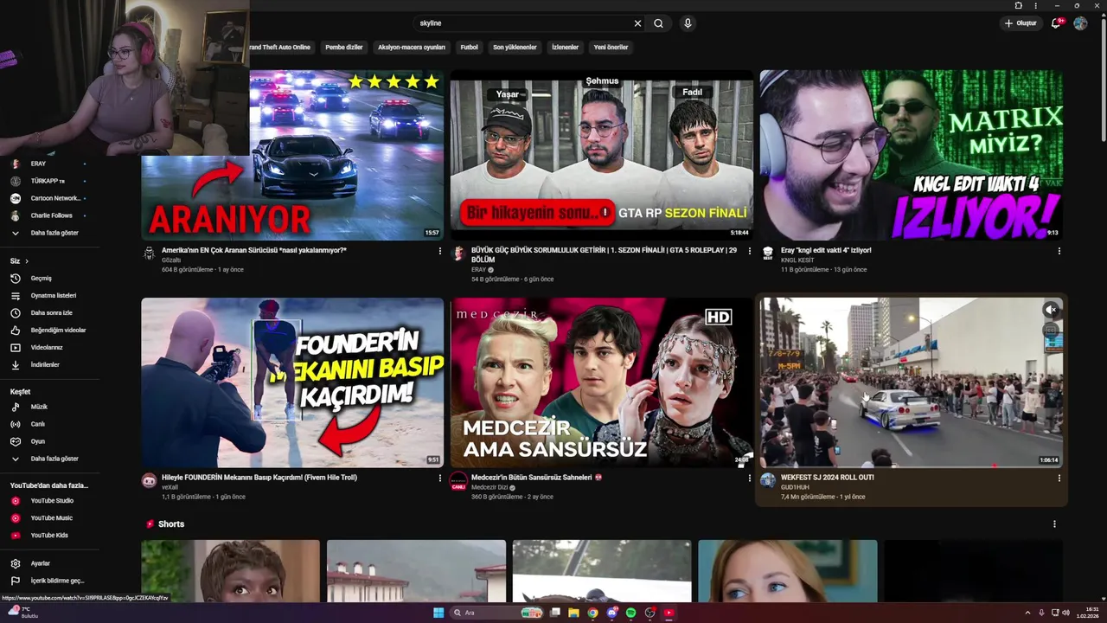Open options menu for WEKFEST SJ 2024 video
1107x623 pixels.
click(x=1059, y=478)
